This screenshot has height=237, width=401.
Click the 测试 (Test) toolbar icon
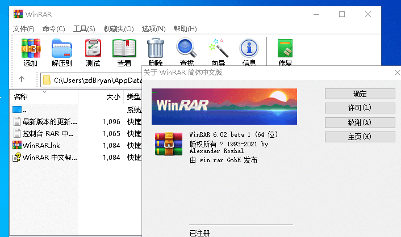click(x=93, y=49)
